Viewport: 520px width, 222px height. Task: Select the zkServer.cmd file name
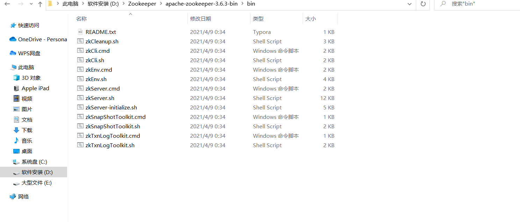pyautogui.click(x=103, y=88)
